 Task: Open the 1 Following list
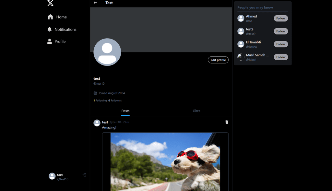click(100, 101)
